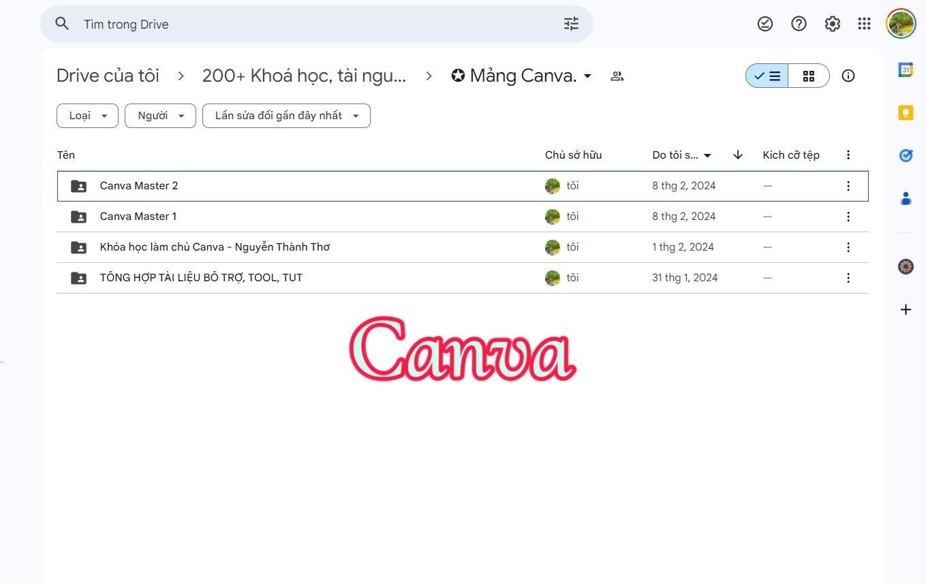Open Google Calendar side panel icon
Image resolution: width=926 pixels, height=585 pixels.
click(906, 69)
